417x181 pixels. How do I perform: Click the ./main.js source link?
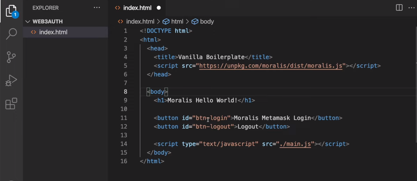click(295, 144)
